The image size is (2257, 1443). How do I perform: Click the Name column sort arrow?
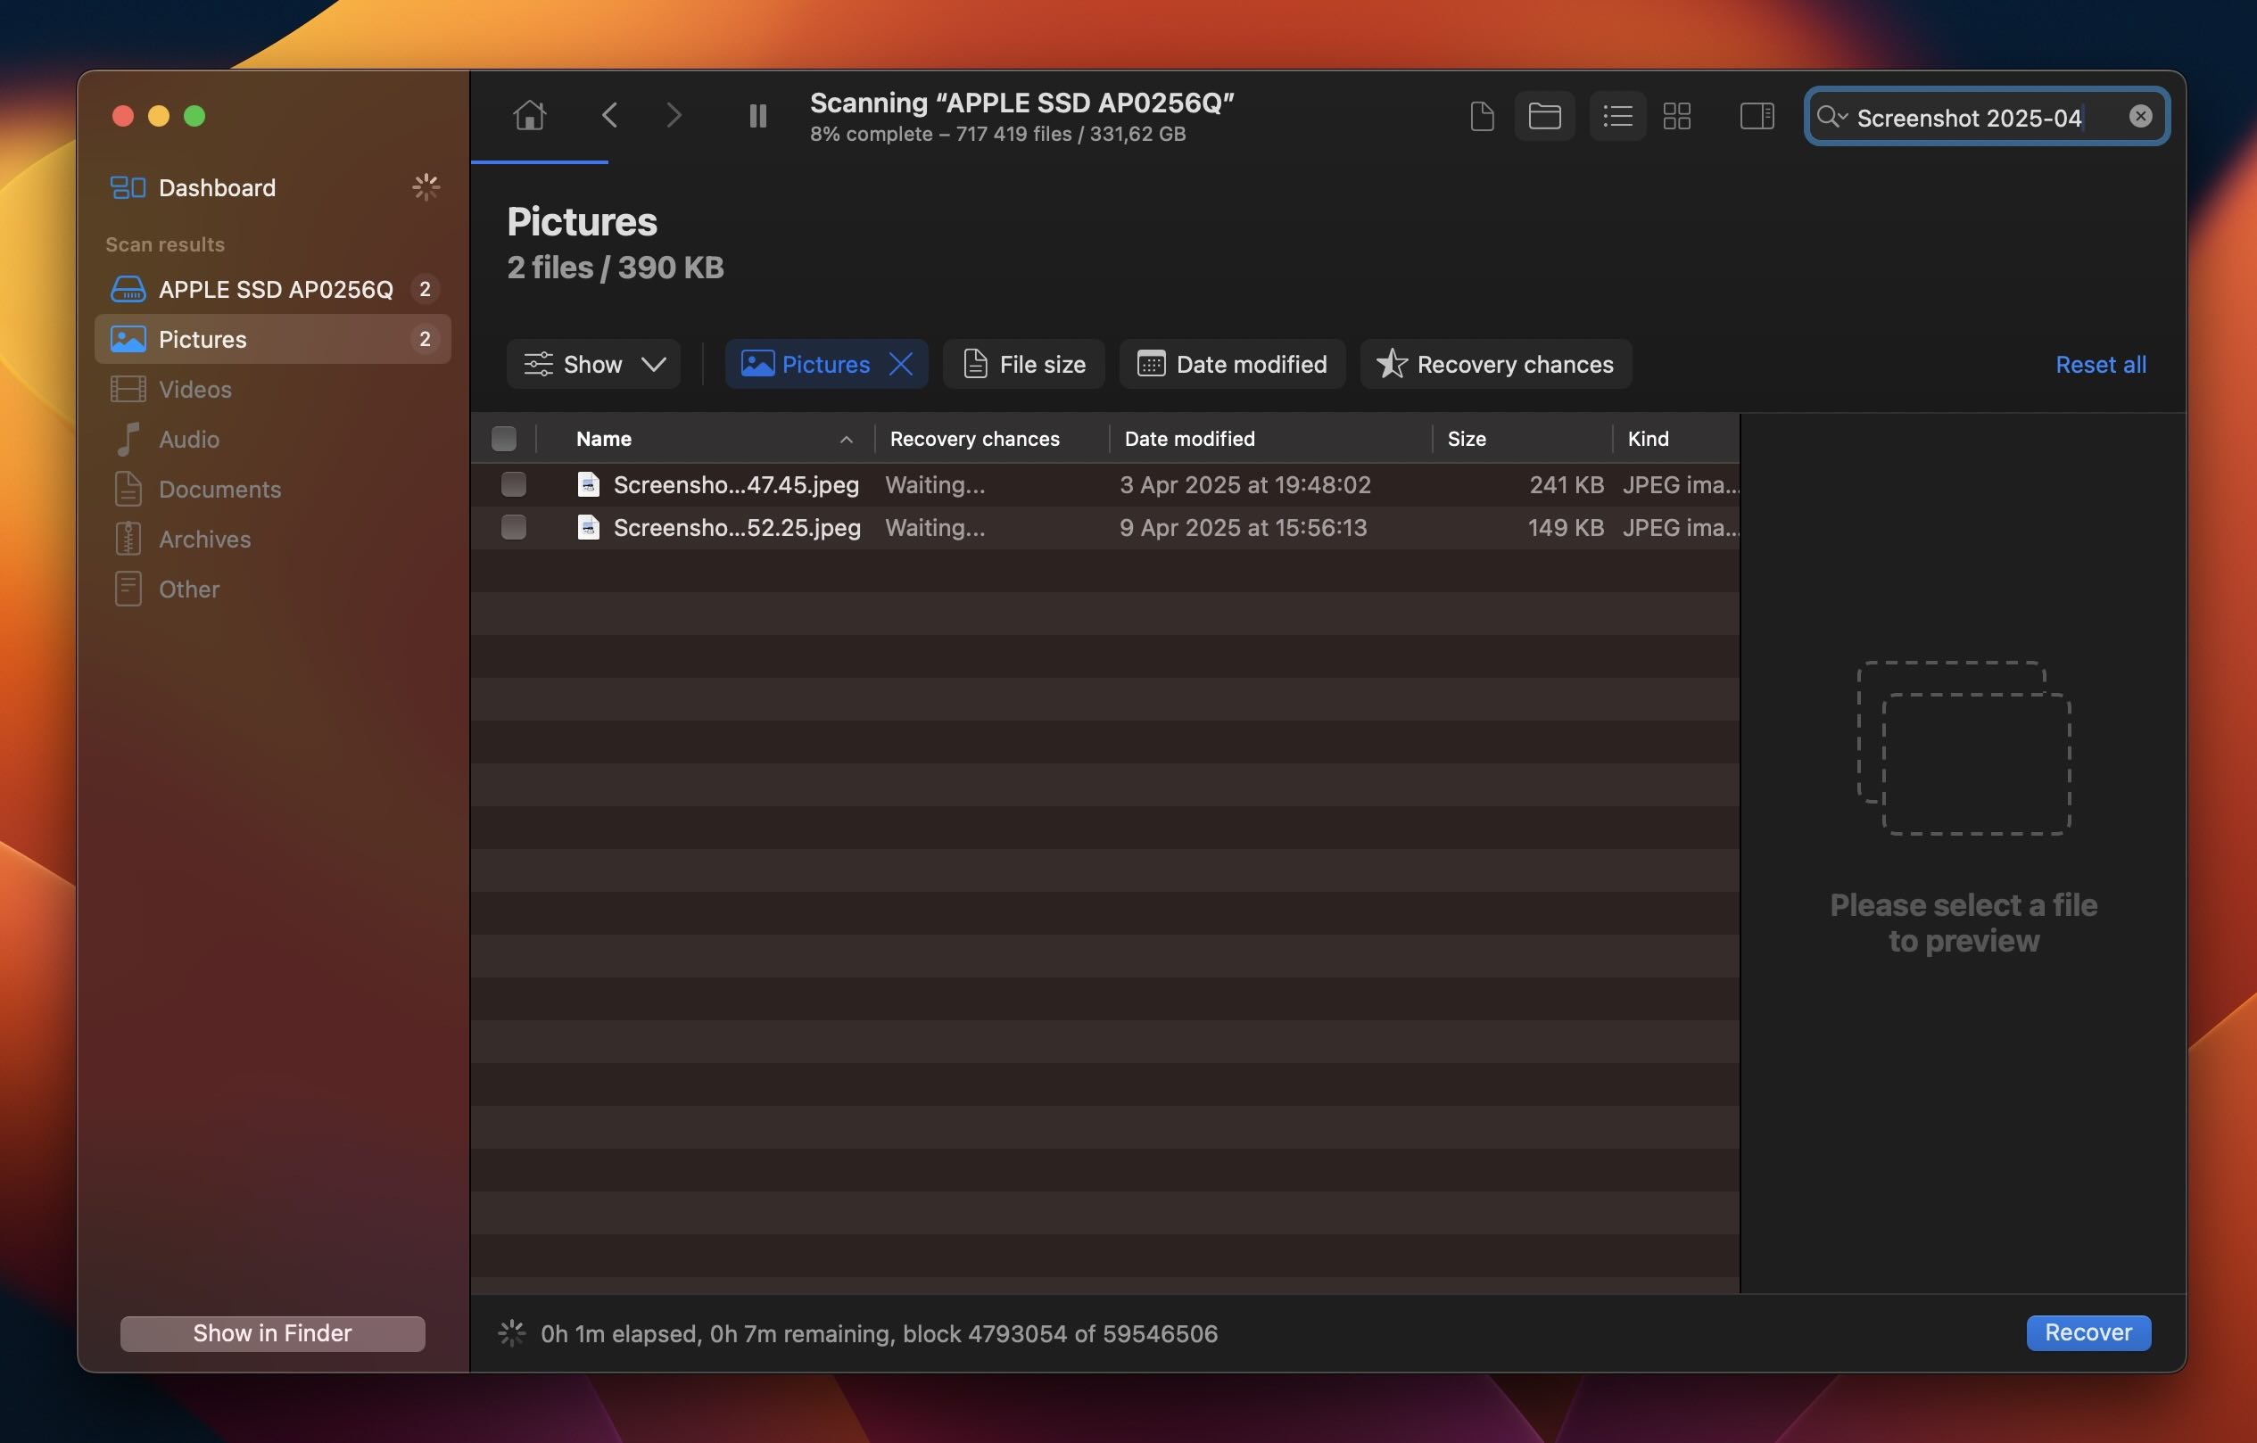click(846, 439)
